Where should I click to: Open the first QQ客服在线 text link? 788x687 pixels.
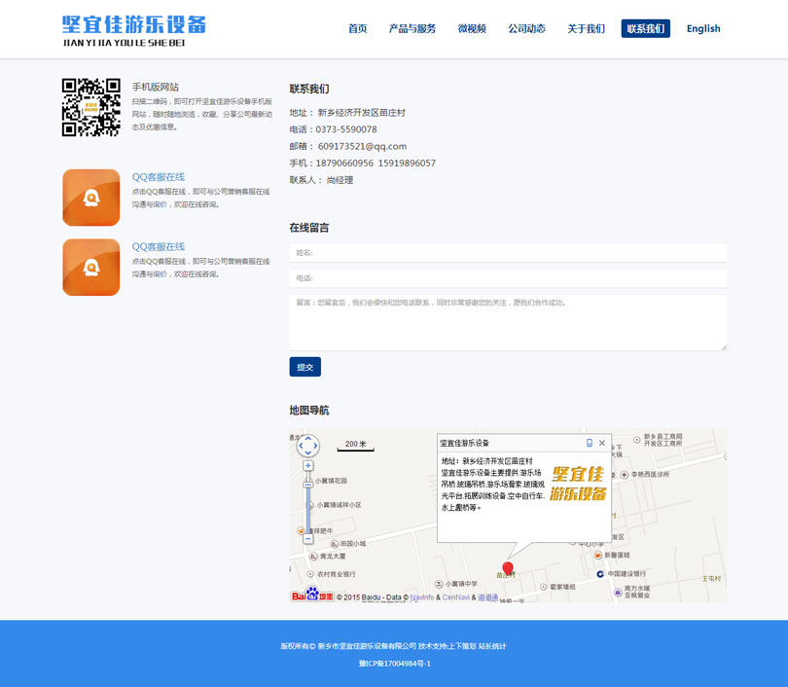pos(159,177)
